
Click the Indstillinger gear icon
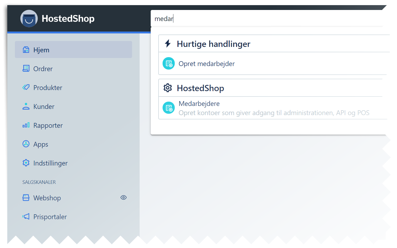(x=26, y=163)
